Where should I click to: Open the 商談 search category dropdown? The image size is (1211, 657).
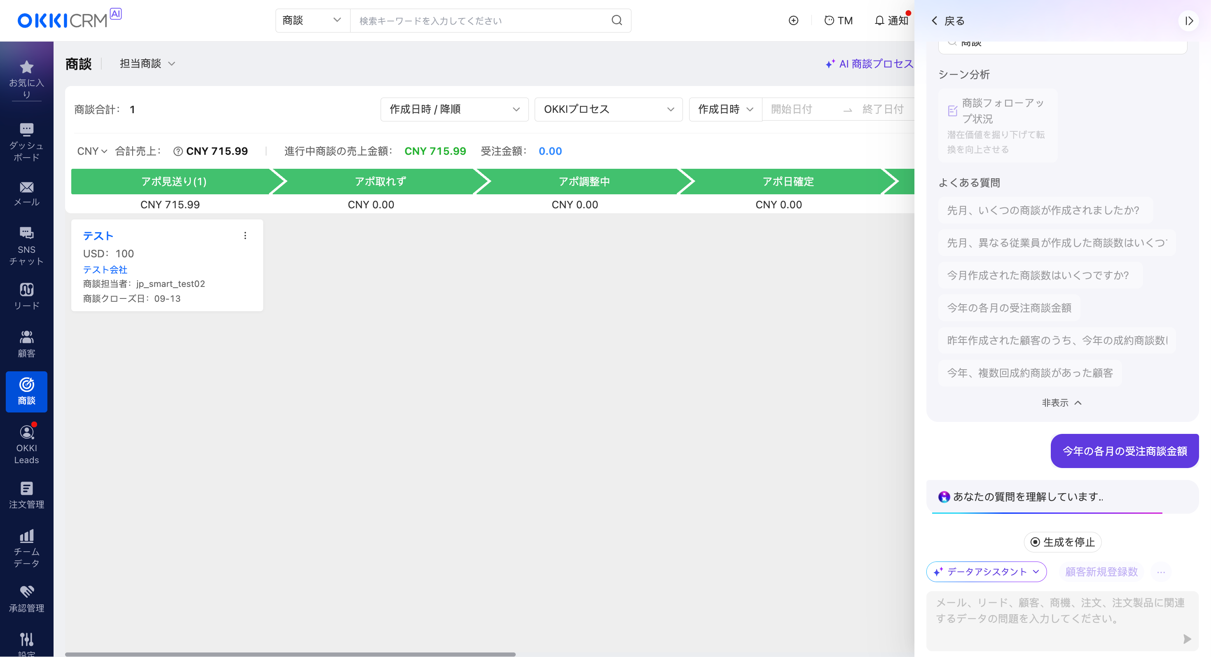(312, 20)
